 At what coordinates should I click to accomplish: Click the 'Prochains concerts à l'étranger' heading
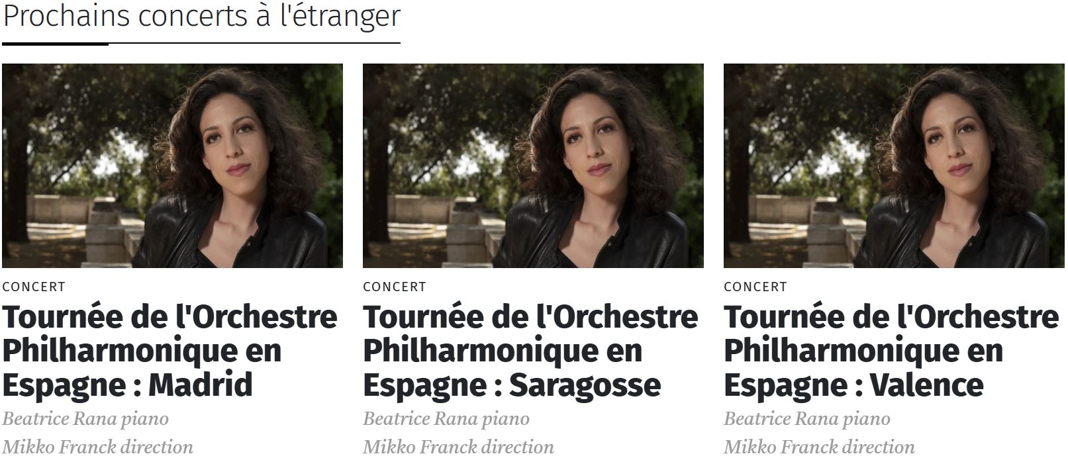[x=201, y=16]
